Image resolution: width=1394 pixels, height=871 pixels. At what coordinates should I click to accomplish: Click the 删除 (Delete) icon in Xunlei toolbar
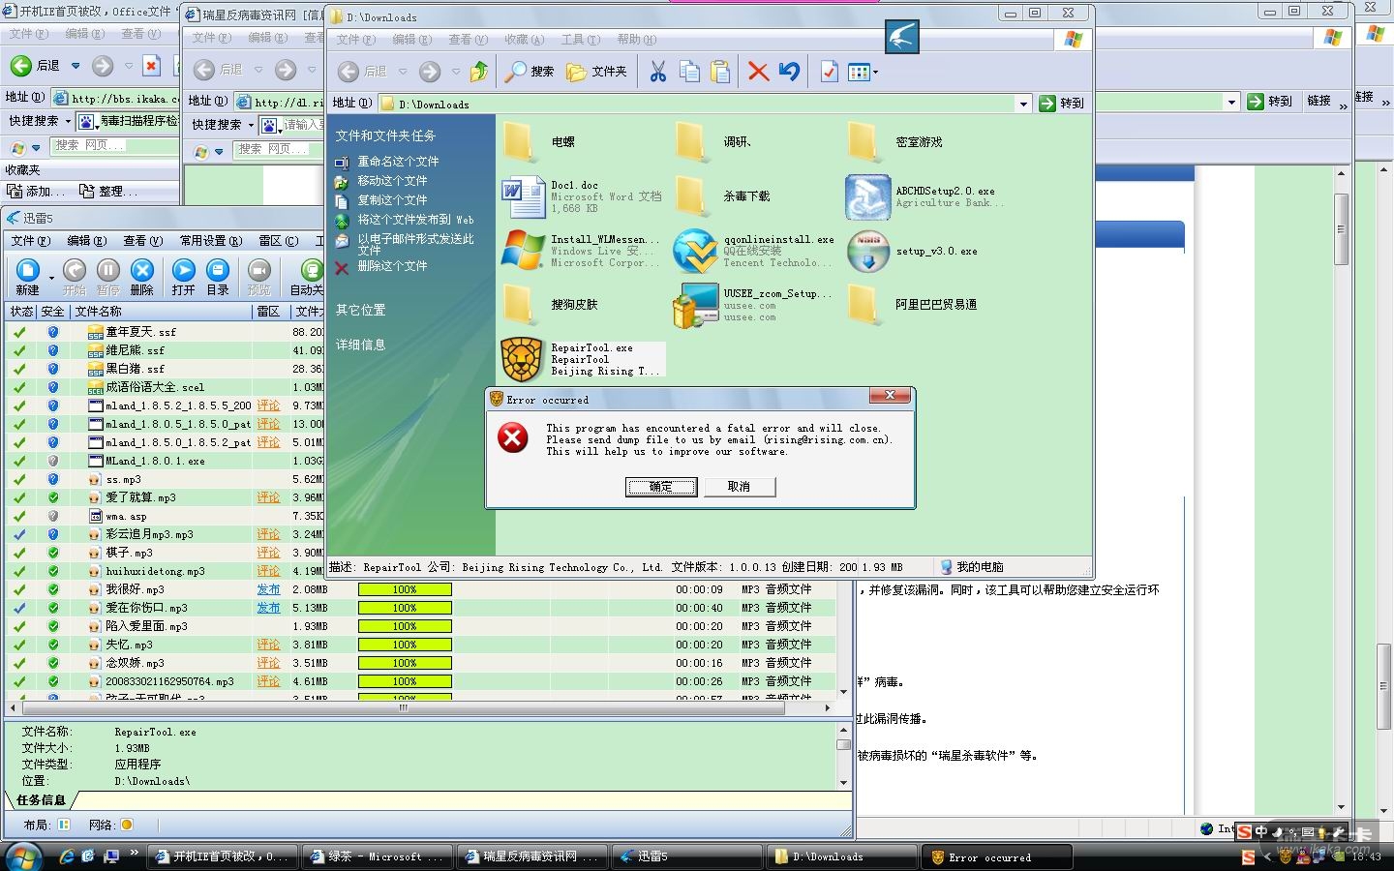click(142, 271)
